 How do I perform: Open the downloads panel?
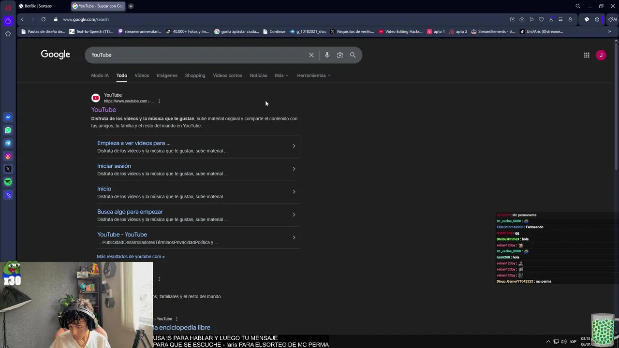551,19
